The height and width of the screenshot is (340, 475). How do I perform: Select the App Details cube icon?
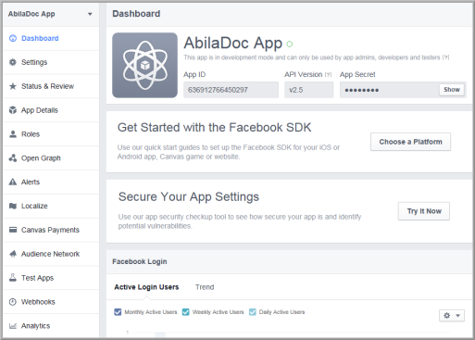pos(13,110)
